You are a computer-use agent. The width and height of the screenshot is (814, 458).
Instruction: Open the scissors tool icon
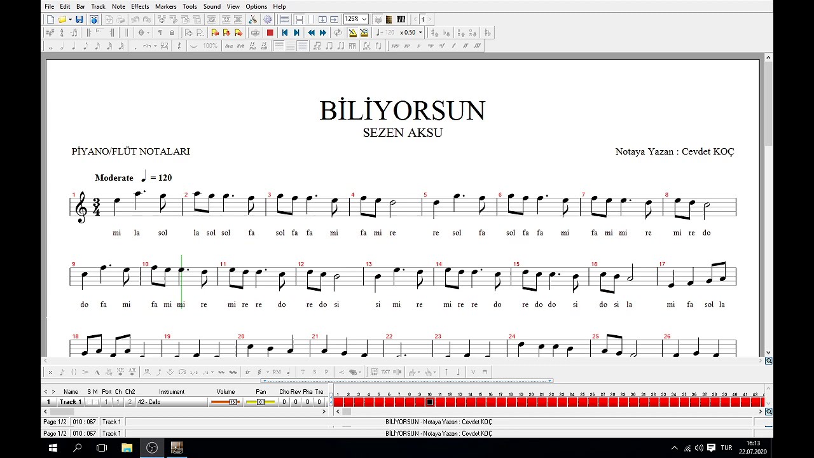pos(252,20)
